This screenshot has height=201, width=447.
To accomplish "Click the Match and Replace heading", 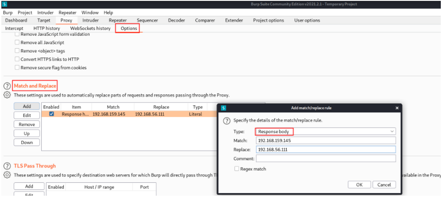I will (x=35, y=86).
